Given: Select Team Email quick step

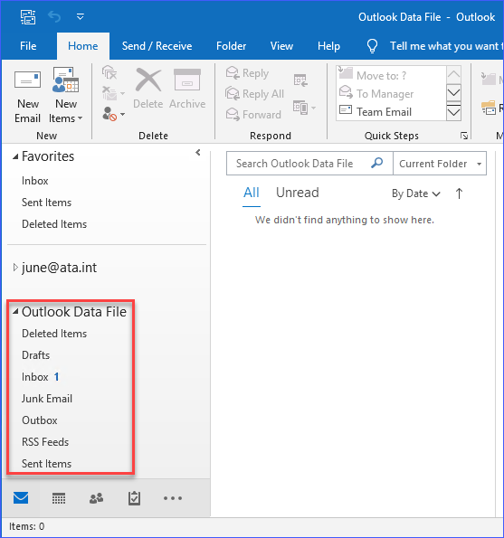Looking at the screenshot, I should coord(384,112).
